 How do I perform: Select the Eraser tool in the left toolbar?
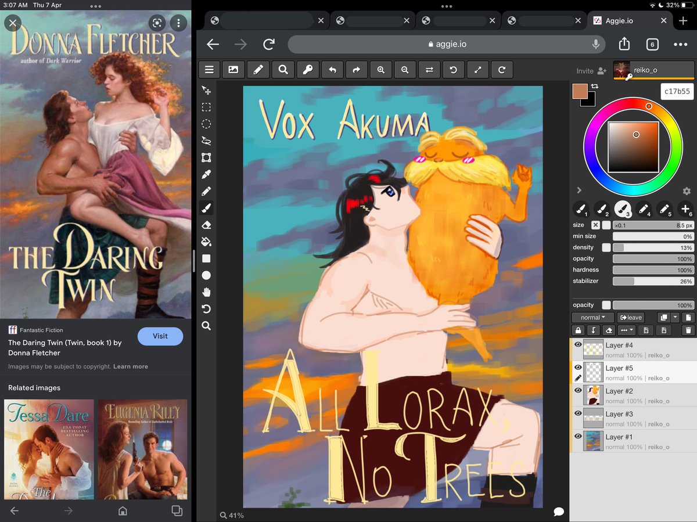tap(206, 225)
